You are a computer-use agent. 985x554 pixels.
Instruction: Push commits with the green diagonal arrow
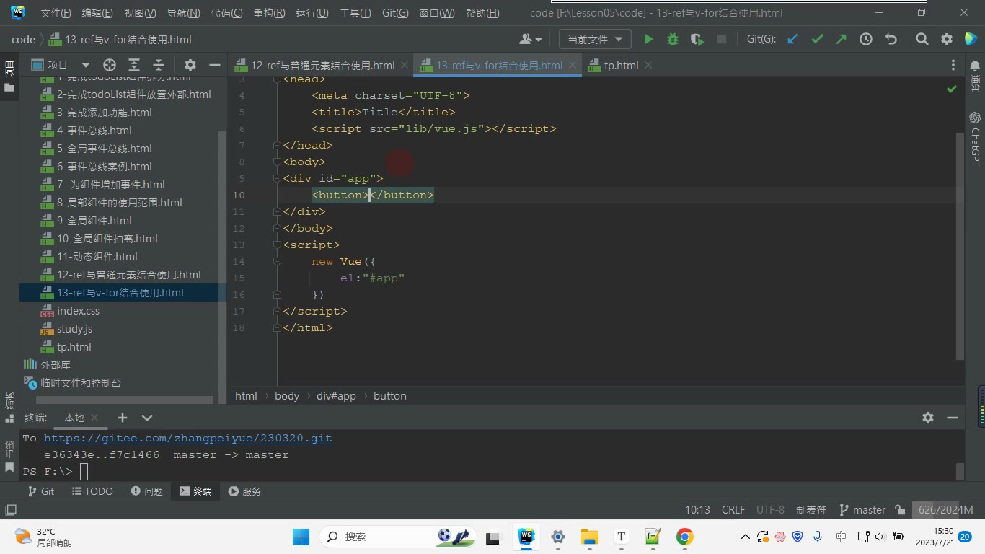(841, 40)
